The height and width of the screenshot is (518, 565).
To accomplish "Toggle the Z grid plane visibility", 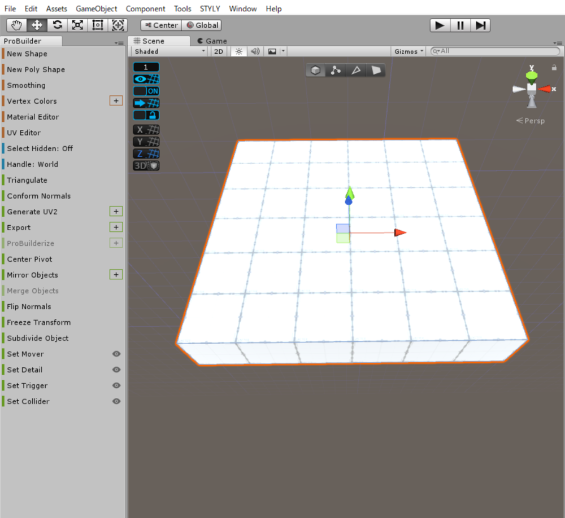I will click(x=146, y=153).
